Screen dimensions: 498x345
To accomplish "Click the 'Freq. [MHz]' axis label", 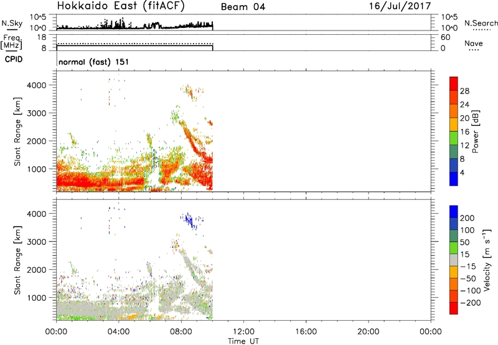I will pyautogui.click(x=11, y=42).
